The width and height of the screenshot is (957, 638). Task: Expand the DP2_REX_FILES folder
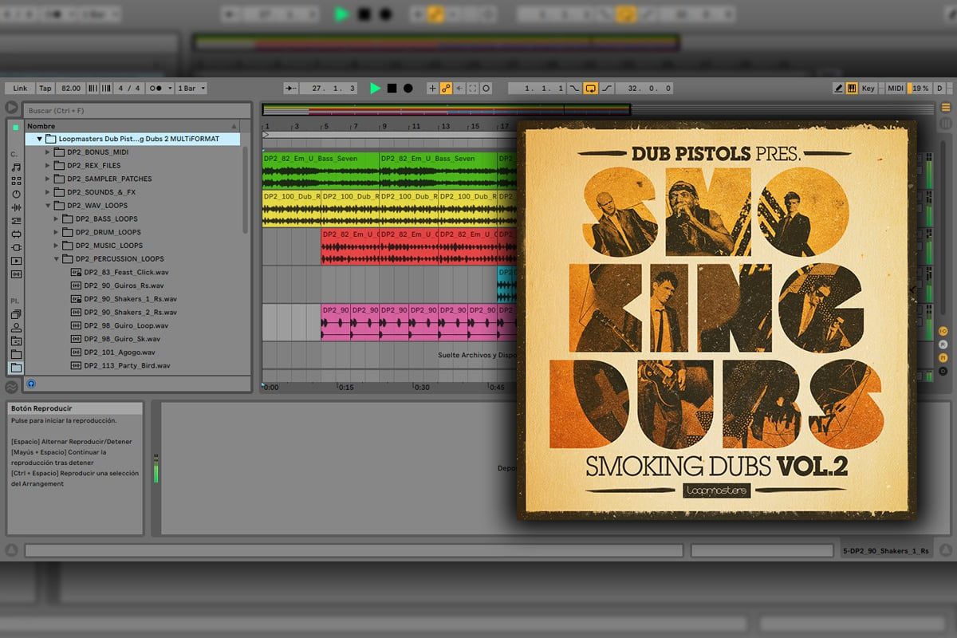click(x=48, y=165)
